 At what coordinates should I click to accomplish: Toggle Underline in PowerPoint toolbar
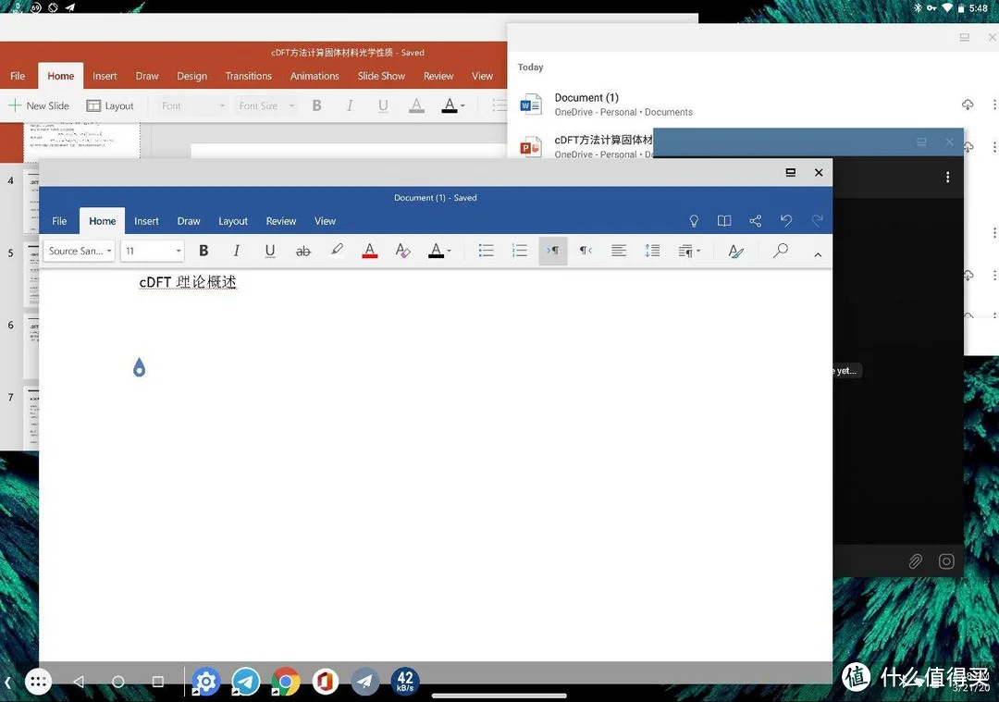point(383,105)
